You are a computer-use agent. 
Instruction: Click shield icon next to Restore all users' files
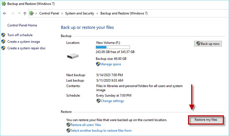click(x=68, y=125)
